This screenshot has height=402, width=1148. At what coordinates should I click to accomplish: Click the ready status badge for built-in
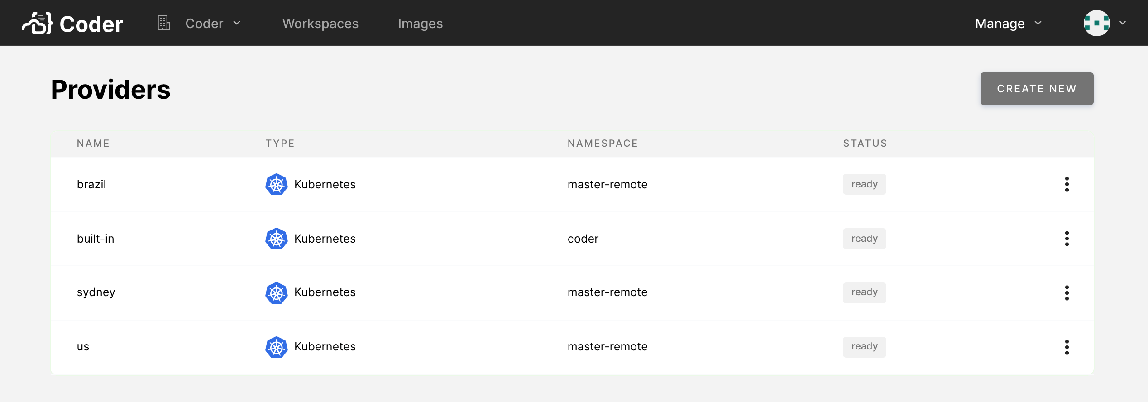point(864,239)
